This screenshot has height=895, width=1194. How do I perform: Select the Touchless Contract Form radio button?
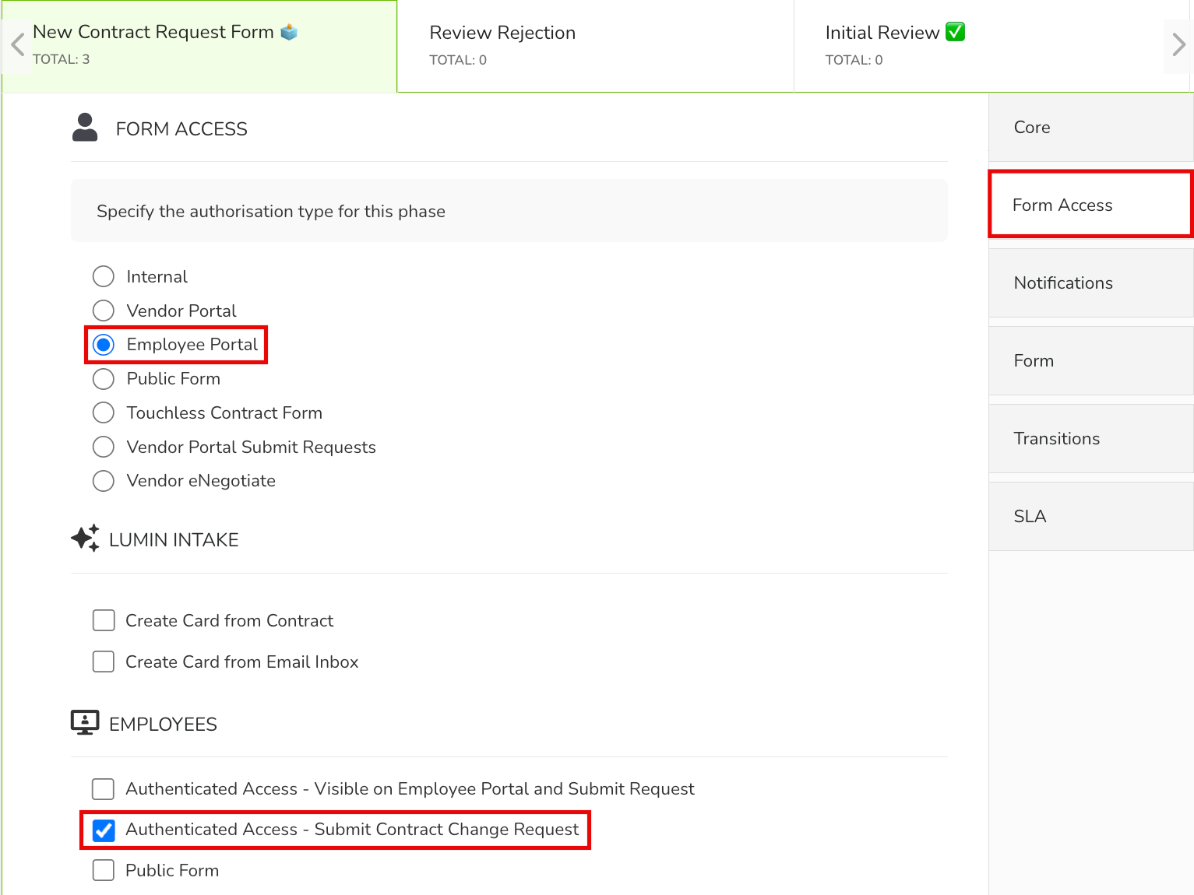[104, 412]
